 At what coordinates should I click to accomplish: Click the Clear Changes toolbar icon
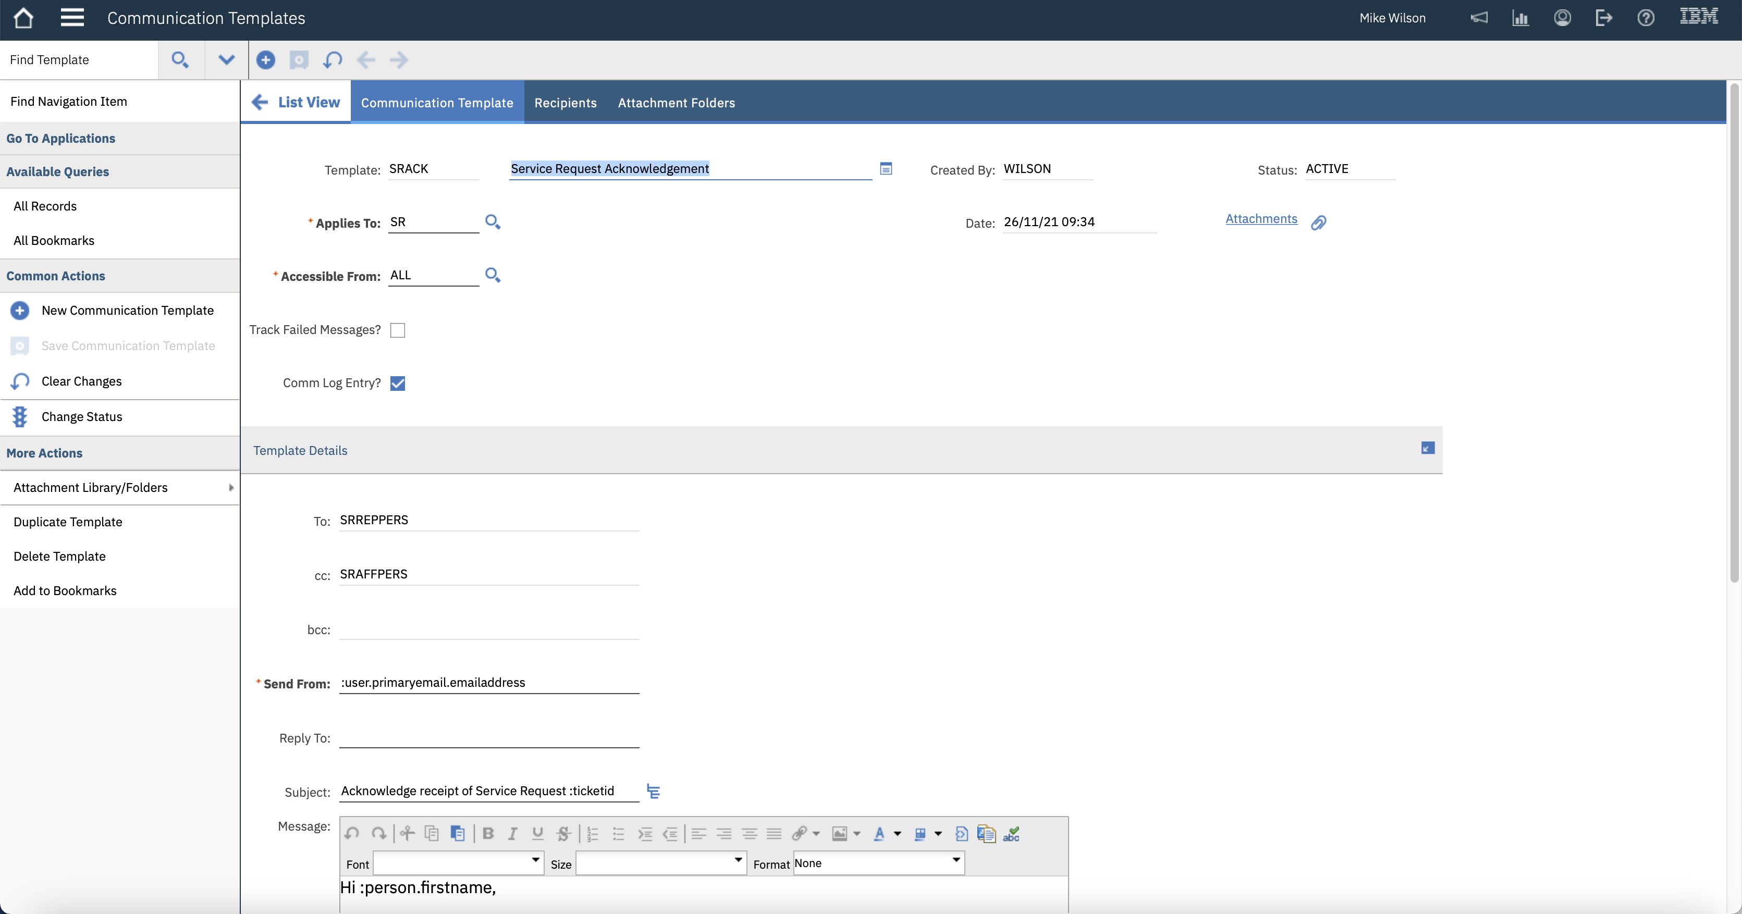click(332, 60)
